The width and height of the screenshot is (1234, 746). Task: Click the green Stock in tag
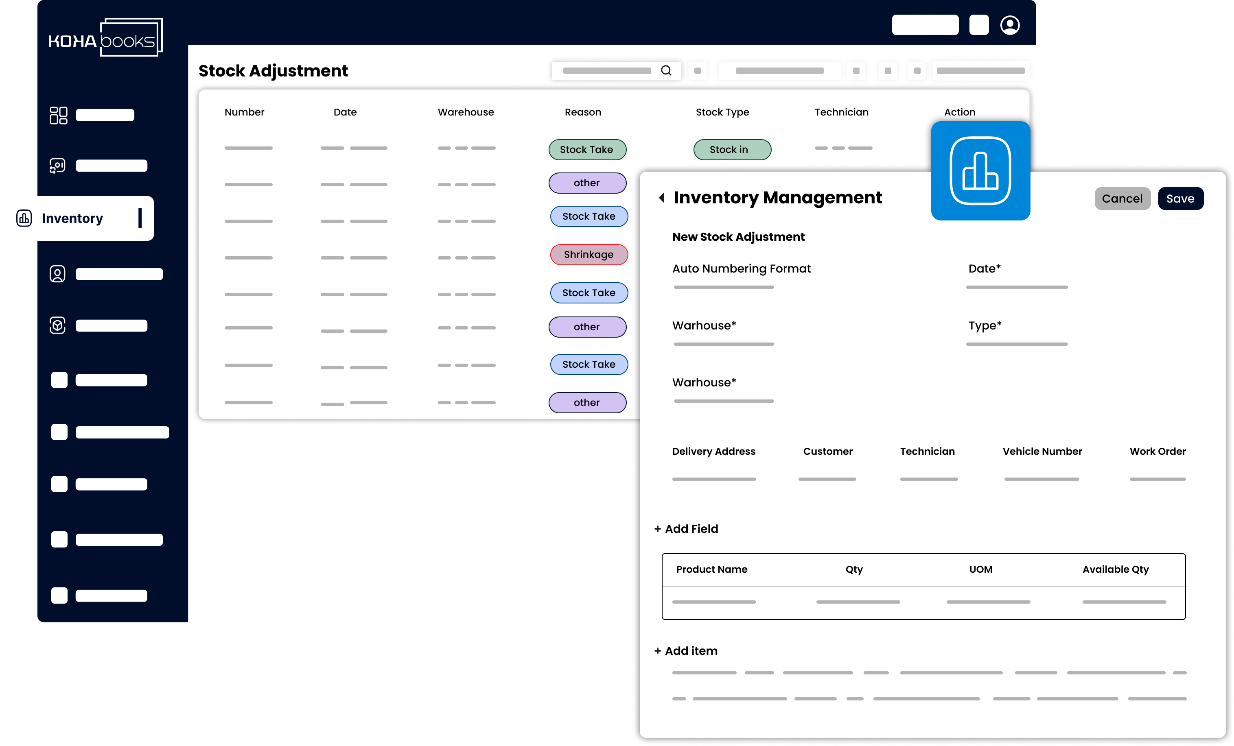point(732,150)
